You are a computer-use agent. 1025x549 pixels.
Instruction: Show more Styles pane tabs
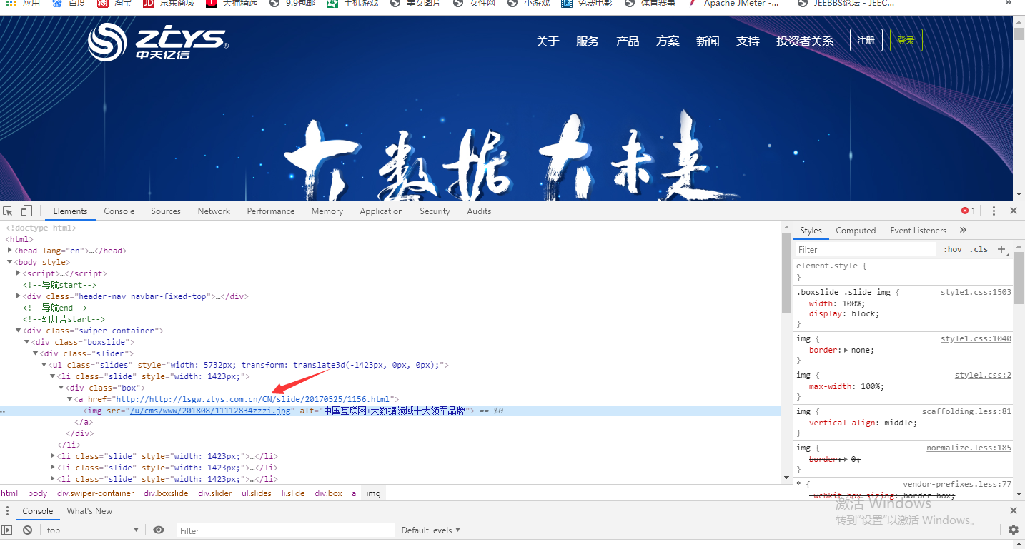click(963, 231)
